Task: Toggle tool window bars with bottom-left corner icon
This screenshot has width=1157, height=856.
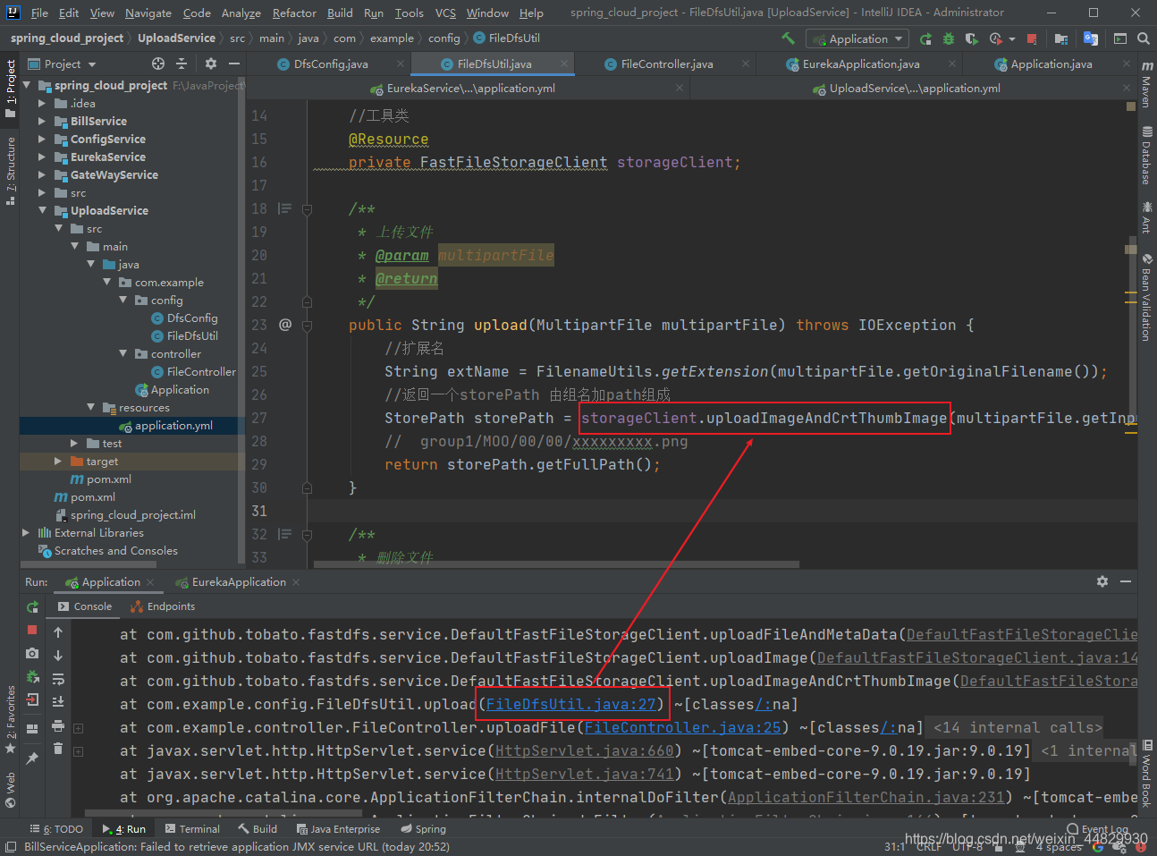Action: coord(10,846)
